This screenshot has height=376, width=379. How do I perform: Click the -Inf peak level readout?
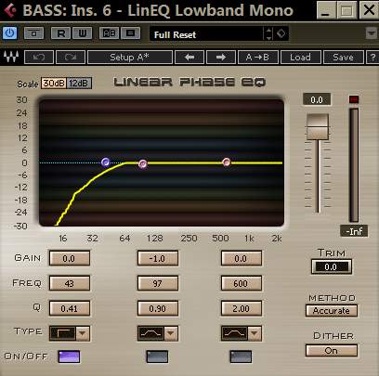[x=354, y=231]
